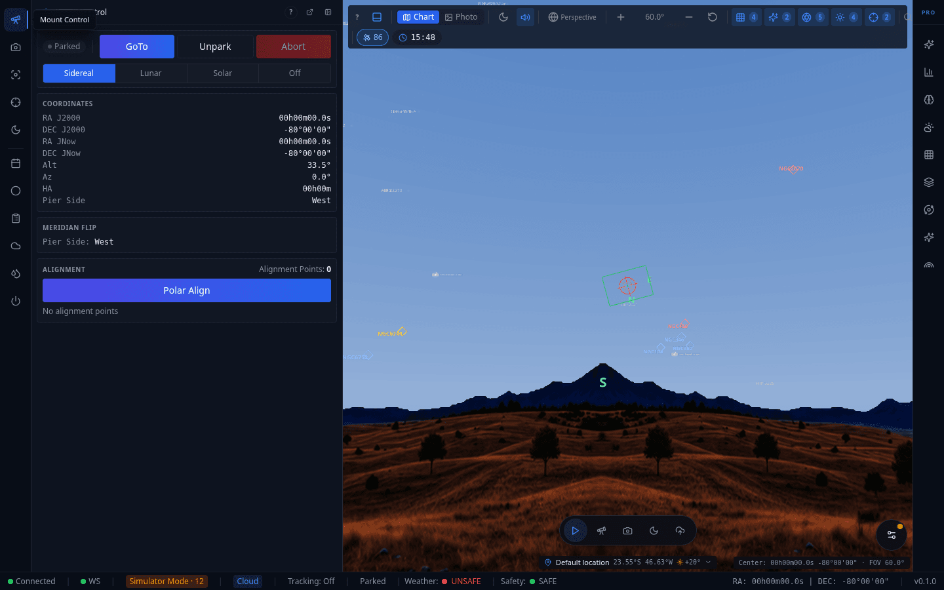The image size is (944, 590).
Task: Toggle the satellite count chip showing 86
Action: pyautogui.click(x=372, y=37)
